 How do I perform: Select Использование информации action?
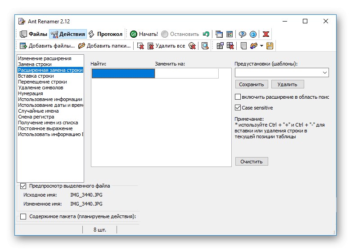tap(50, 99)
